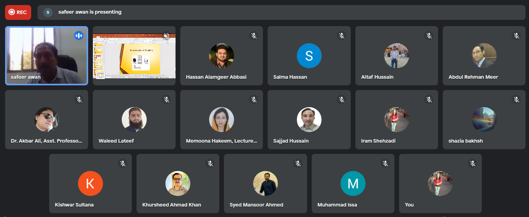Click the Syed Mansoor Ahmed name label

[x=256, y=205]
